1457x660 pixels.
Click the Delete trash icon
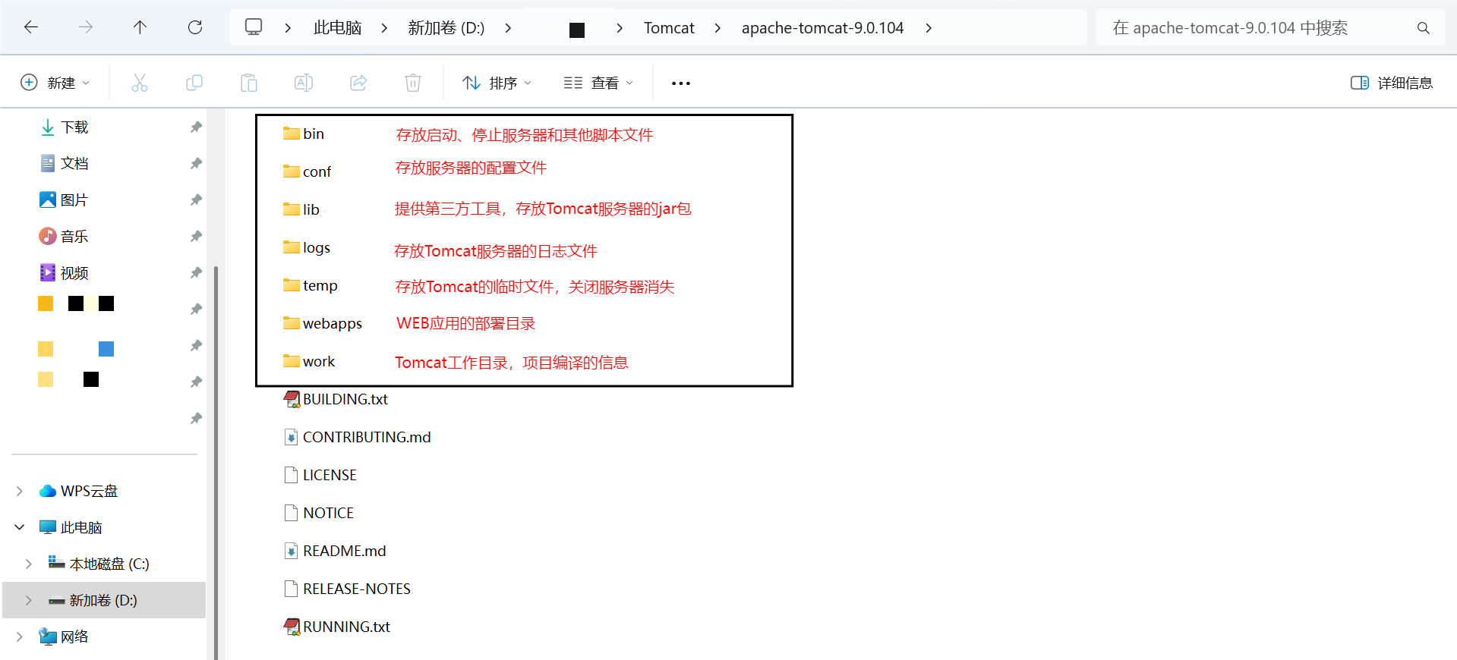coord(413,83)
